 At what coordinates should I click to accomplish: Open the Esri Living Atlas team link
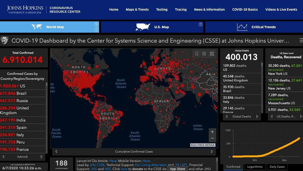(x=151, y=165)
